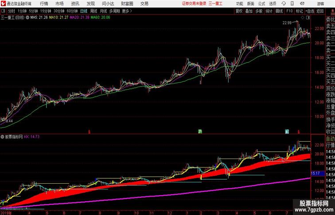Expand the main chart indicator settings arrow
The image size is (335, 215).
tap(27, 18)
